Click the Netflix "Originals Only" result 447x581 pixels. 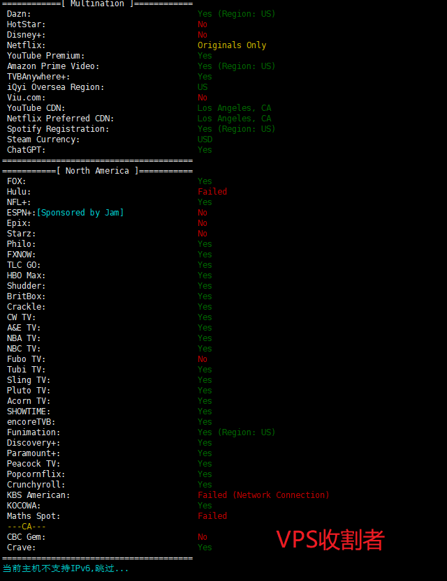tap(232, 45)
